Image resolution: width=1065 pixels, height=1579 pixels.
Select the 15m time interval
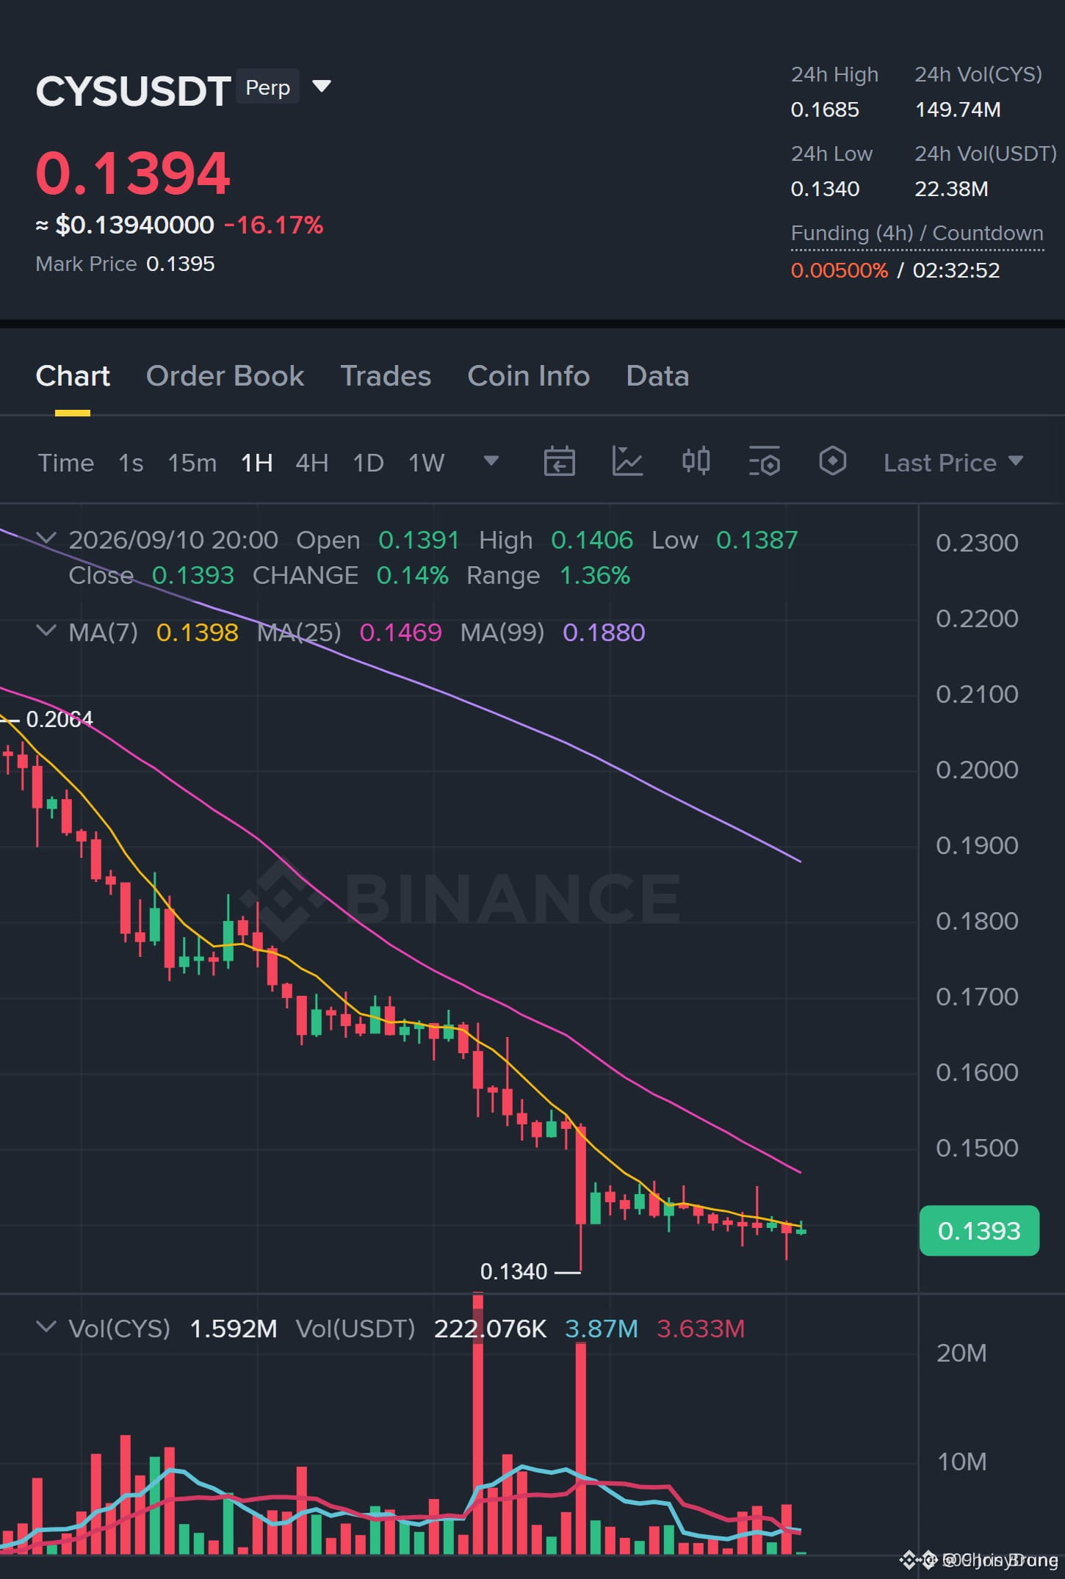[x=192, y=463]
